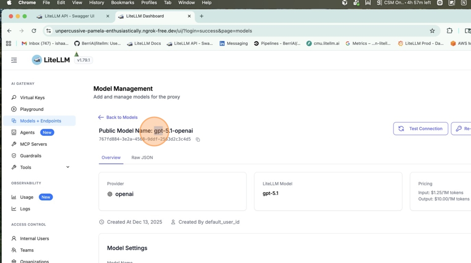Screen dimensions: 471x263
Task: Click the Back to Models link
Action: [x=118, y=117]
